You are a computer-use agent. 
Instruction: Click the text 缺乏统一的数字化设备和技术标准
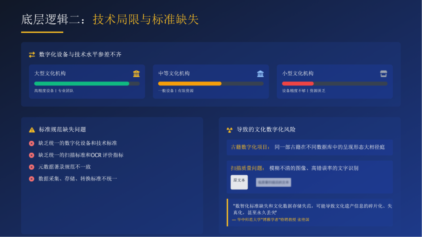tap(77, 143)
